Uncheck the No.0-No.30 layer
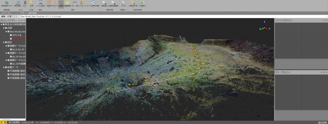This screenshot has width=328, height=124. (x=11, y=49)
